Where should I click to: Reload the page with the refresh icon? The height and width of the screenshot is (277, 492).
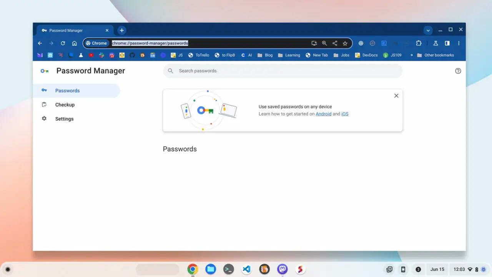coord(63,43)
